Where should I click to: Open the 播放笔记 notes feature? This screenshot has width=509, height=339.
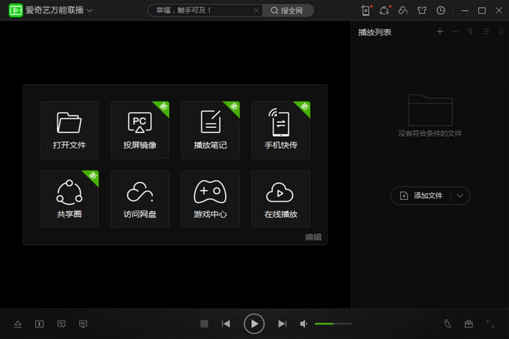(x=210, y=130)
